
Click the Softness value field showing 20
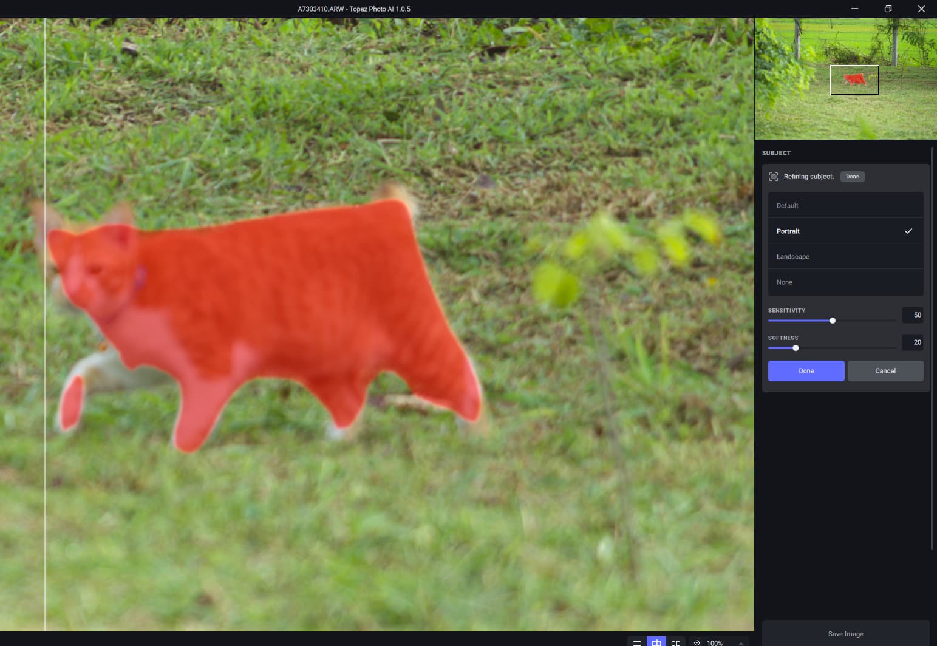coord(913,342)
